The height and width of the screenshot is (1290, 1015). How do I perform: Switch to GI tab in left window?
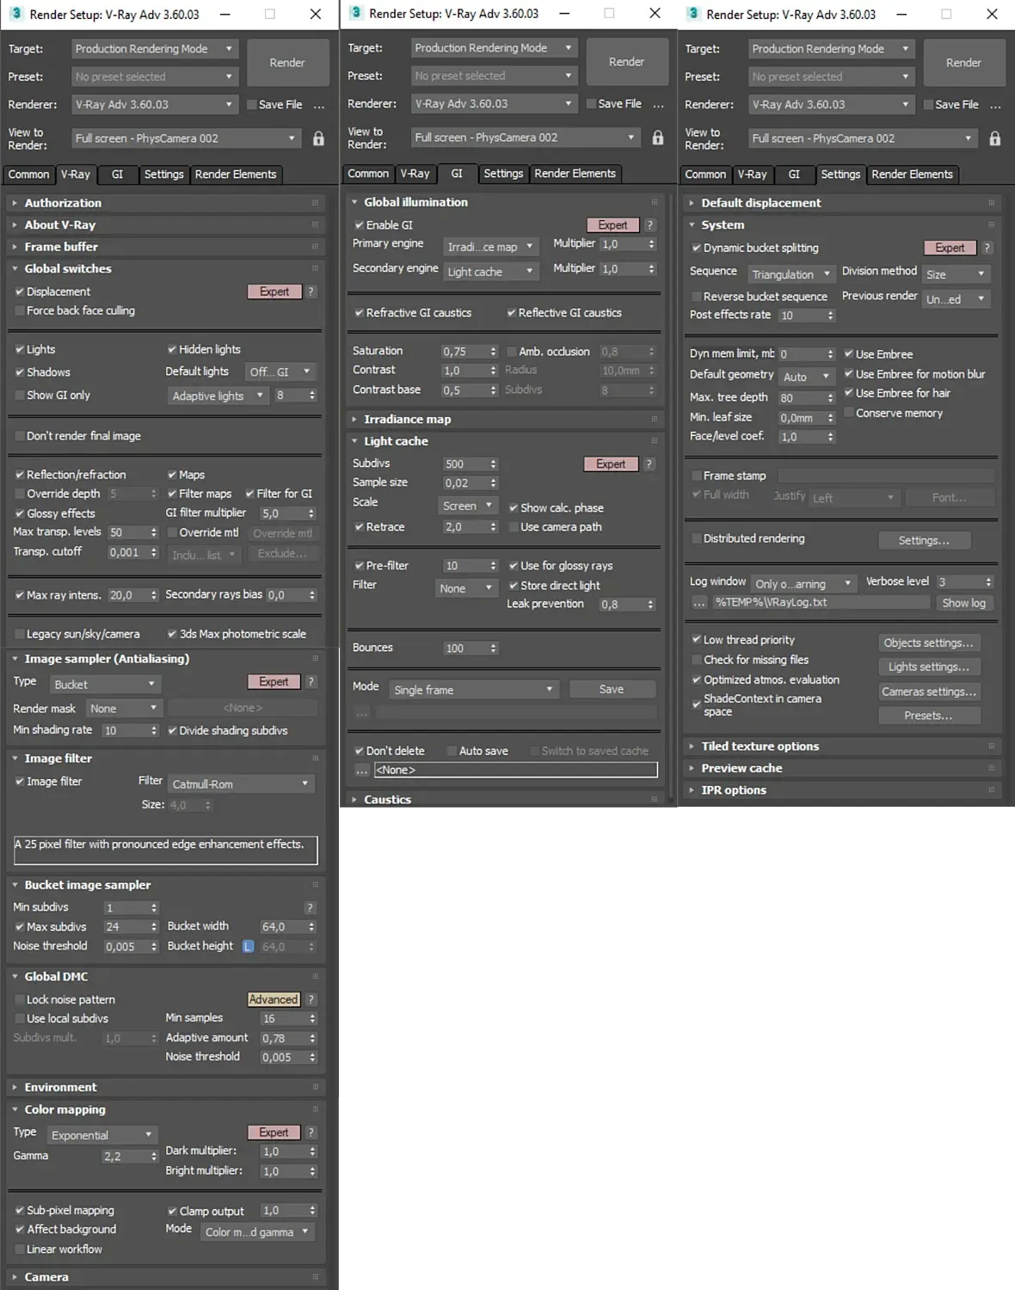pos(117,175)
